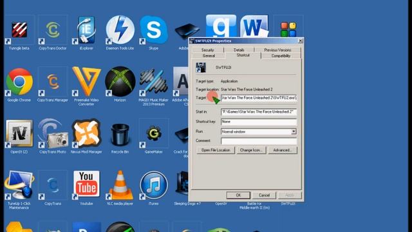The height and width of the screenshot is (232, 412).
Task: Open the Run window mode dropdown
Action: point(294,131)
